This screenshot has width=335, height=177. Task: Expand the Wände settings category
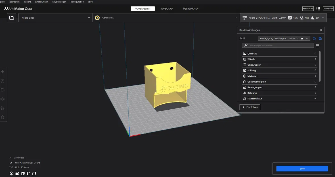click(279, 59)
